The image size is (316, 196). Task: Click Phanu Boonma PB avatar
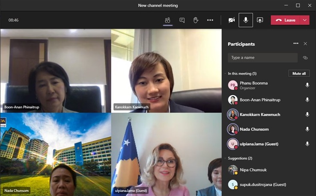pyautogui.click(x=233, y=85)
